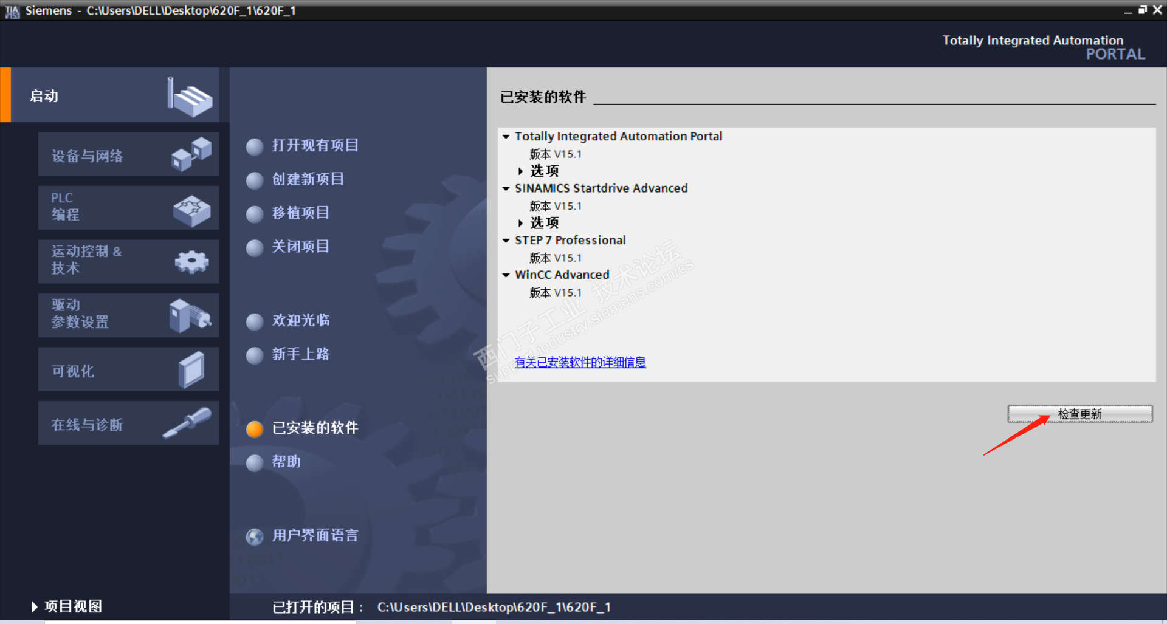Select the 关闭项目 bullet
Image resolution: width=1167 pixels, height=624 pixels.
[x=255, y=248]
